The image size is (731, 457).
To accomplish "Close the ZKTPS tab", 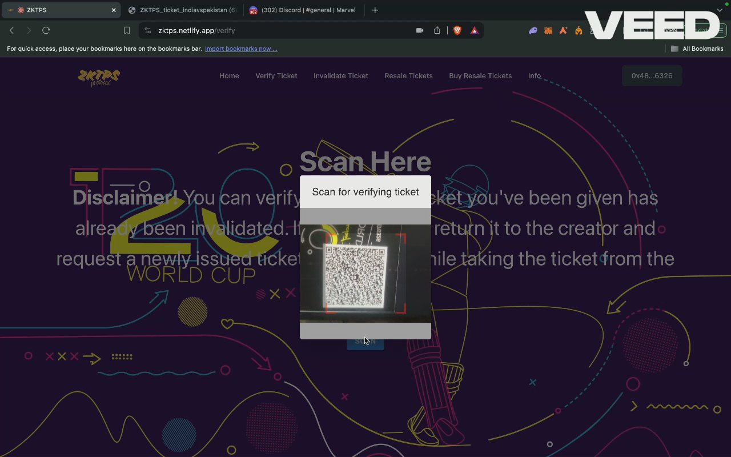I will [x=114, y=10].
